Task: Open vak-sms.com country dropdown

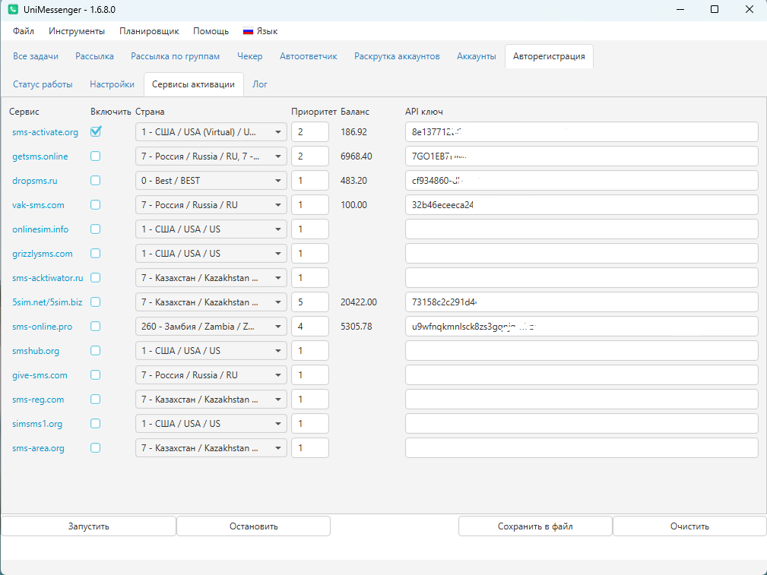Action: click(x=211, y=205)
